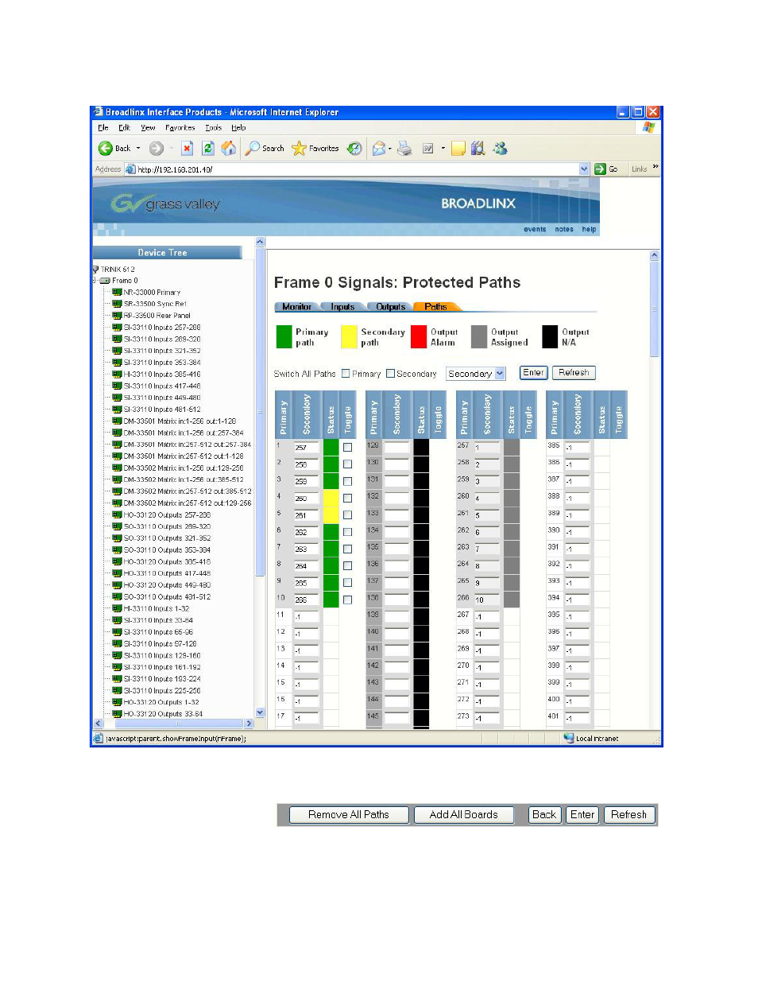Click the Enter button beside Secondary dropdown
This screenshot has height=982, width=758.
click(x=534, y=373)
